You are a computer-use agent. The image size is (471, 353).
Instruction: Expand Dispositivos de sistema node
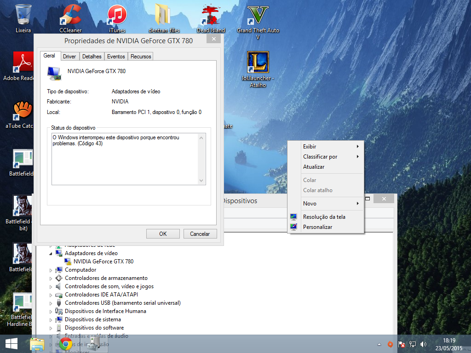click(51, 320)
